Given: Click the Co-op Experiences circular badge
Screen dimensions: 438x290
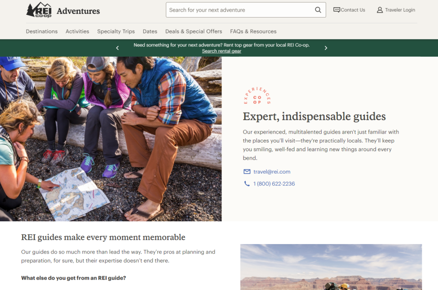Looking at the screenshot, I should (x=257, y=96).
